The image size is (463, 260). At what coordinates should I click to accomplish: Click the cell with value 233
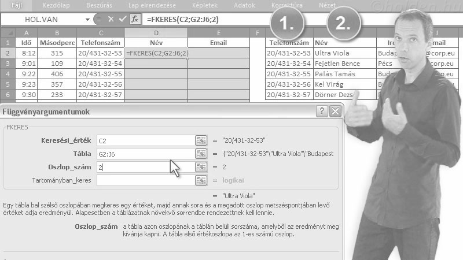pos(57,95)
